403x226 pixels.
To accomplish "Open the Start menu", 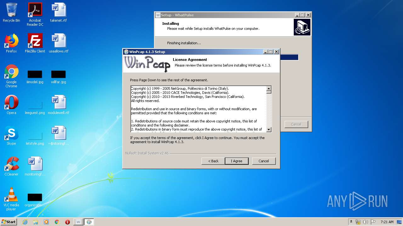I will click(9, 222).
